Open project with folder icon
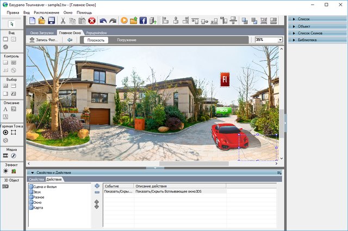348x231 pixels. pyautogui.click(x=42, y=21)
